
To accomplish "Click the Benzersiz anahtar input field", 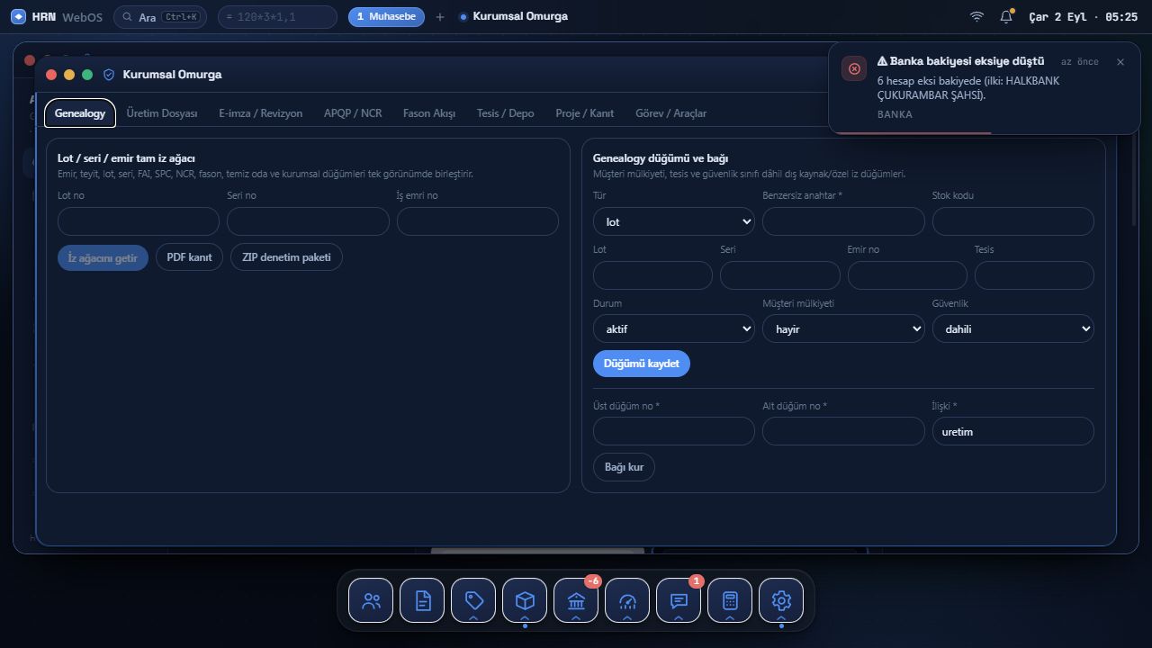I will tap(843, 221).
